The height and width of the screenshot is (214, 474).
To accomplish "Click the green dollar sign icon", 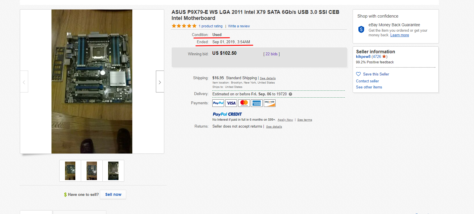I will 65,195.
